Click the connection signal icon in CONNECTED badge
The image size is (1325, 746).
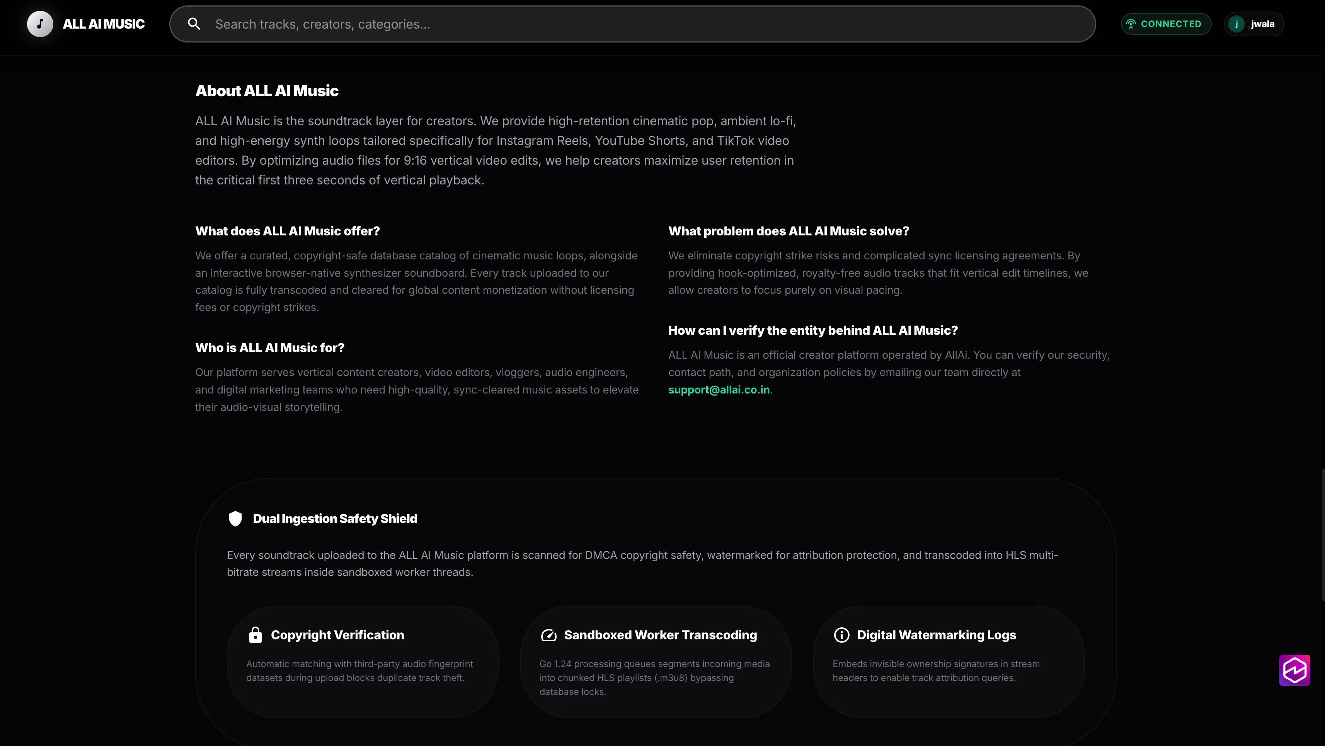tap(1131, 24)
